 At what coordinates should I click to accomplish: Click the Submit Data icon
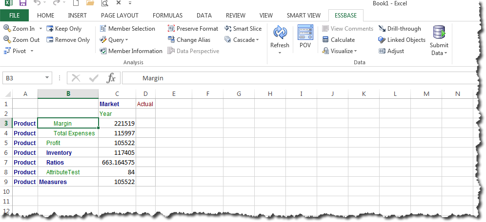[x=439, y=33]
